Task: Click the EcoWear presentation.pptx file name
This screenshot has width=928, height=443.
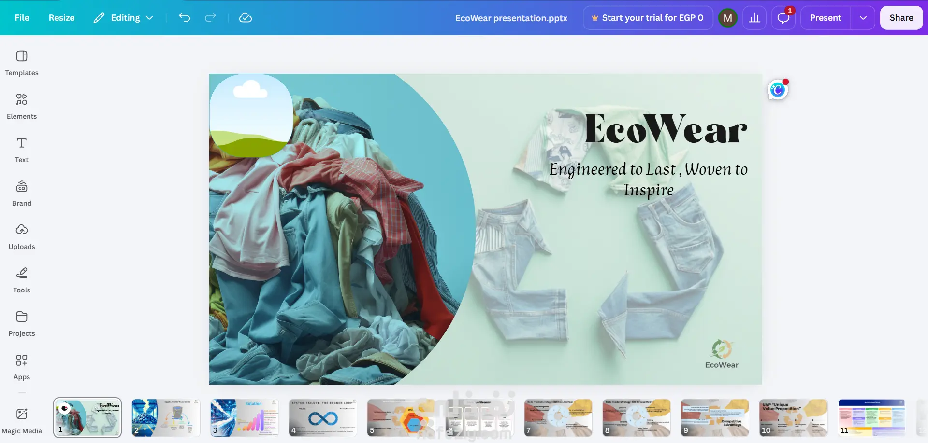Action: tap(511, 18)
